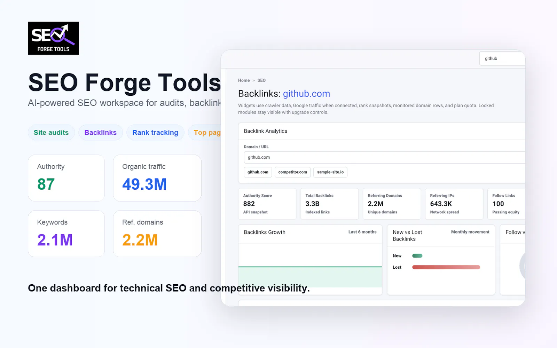The width and height of the screenshot is (557, 348).
Task: Click the Domain / URL input field
Action: (384, 157)
